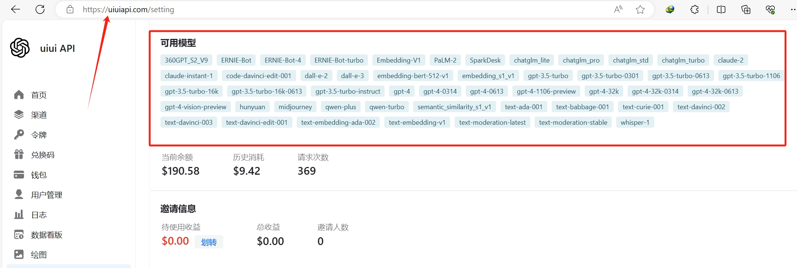Open 绘图 in the sidebar
797x268 pixels.
[39, 255]
